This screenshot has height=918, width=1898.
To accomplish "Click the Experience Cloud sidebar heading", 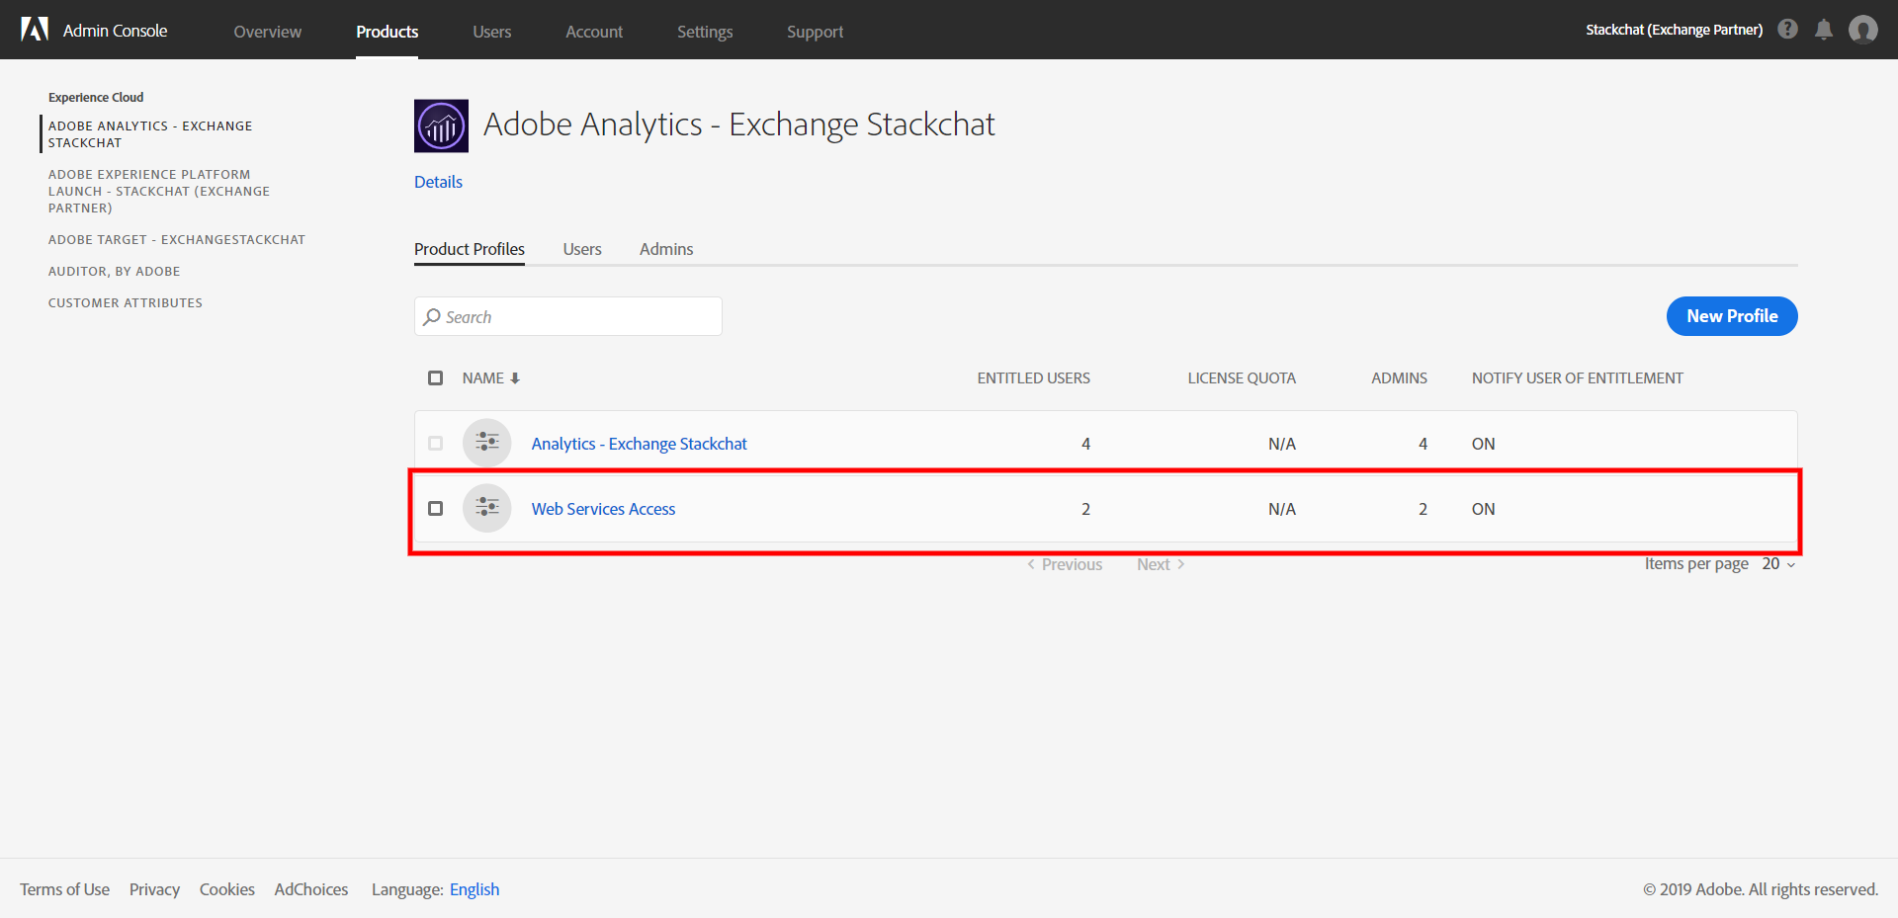I will pyautogui.click(x=96, y=97).
